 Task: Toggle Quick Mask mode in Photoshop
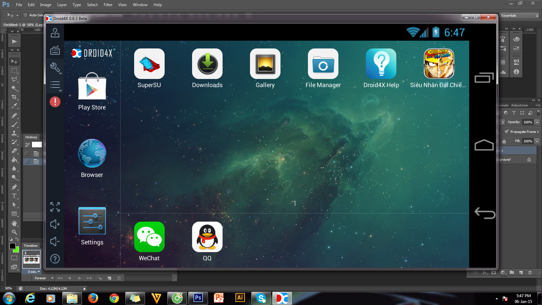(14, 258)
